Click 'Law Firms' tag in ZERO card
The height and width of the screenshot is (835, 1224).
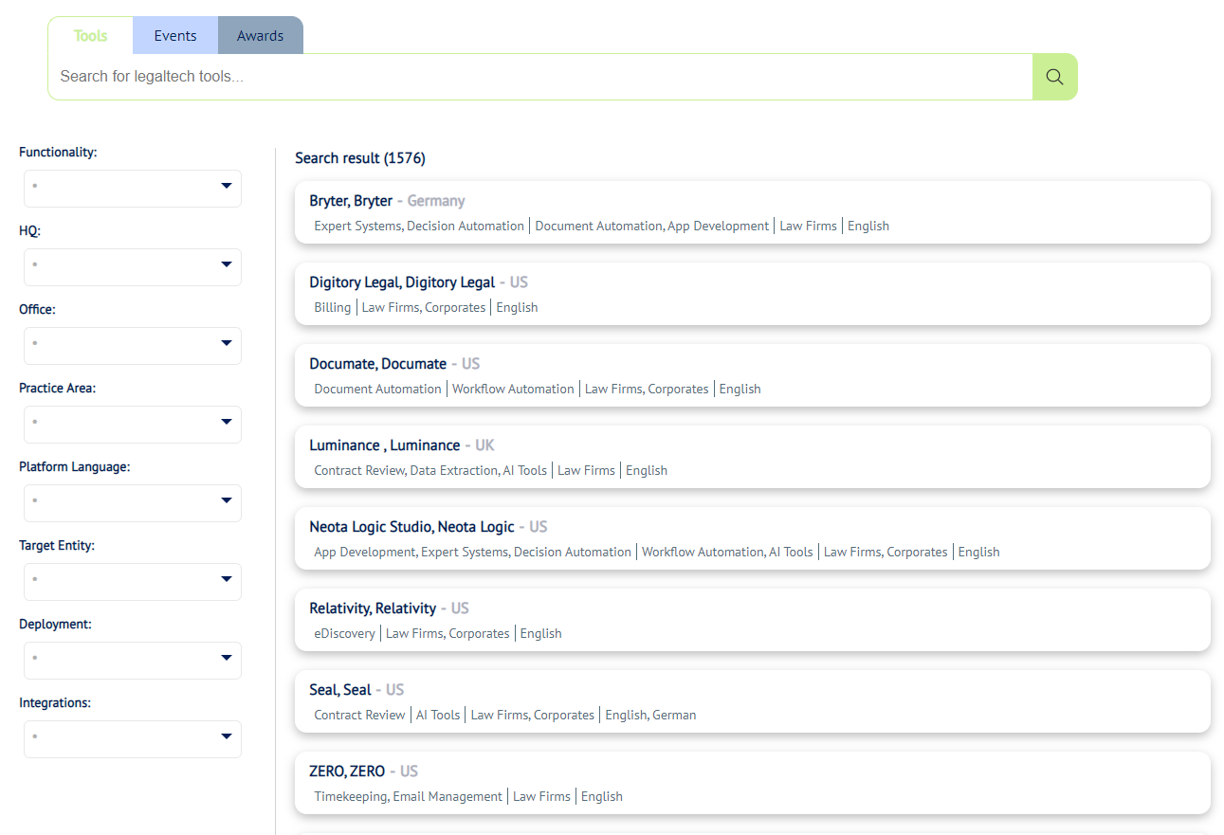point(541,797)
